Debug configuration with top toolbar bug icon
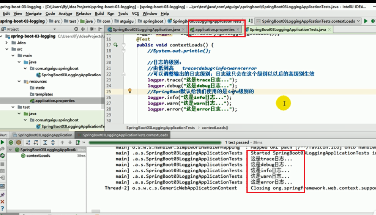Image resolution: width=376 pixels, height=215 pixels. (373, 21)
